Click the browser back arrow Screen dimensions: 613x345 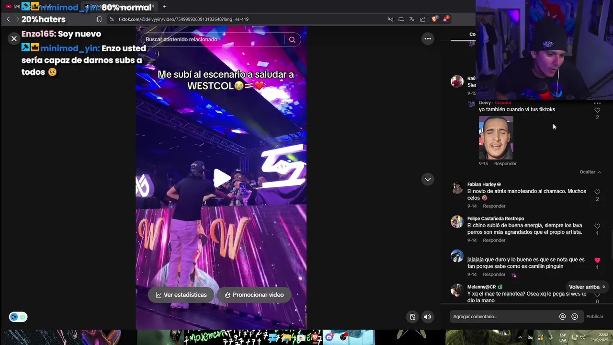8,19
